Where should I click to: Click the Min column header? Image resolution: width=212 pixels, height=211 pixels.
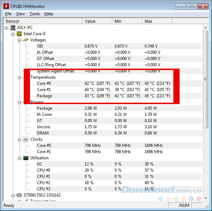pyautogui.click(x=127, y=21)
